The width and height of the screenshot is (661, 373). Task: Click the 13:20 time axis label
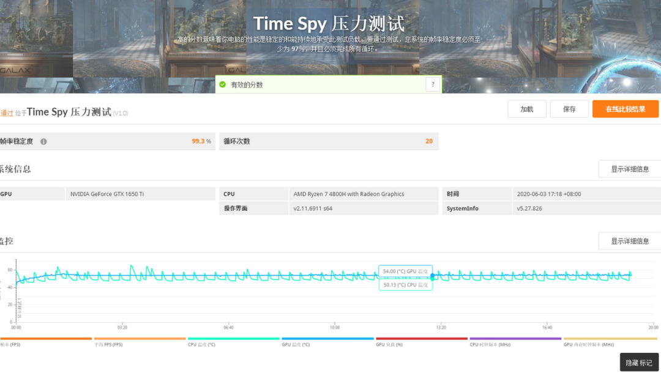point(441,328)
